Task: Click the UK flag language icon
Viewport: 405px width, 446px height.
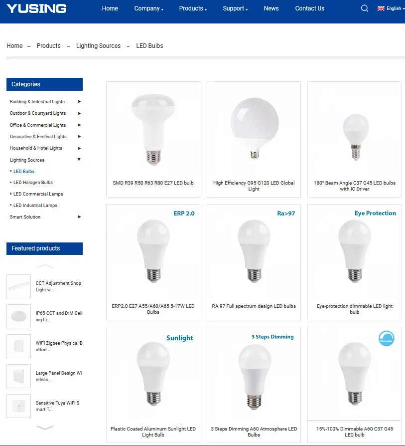Action: 381,8
